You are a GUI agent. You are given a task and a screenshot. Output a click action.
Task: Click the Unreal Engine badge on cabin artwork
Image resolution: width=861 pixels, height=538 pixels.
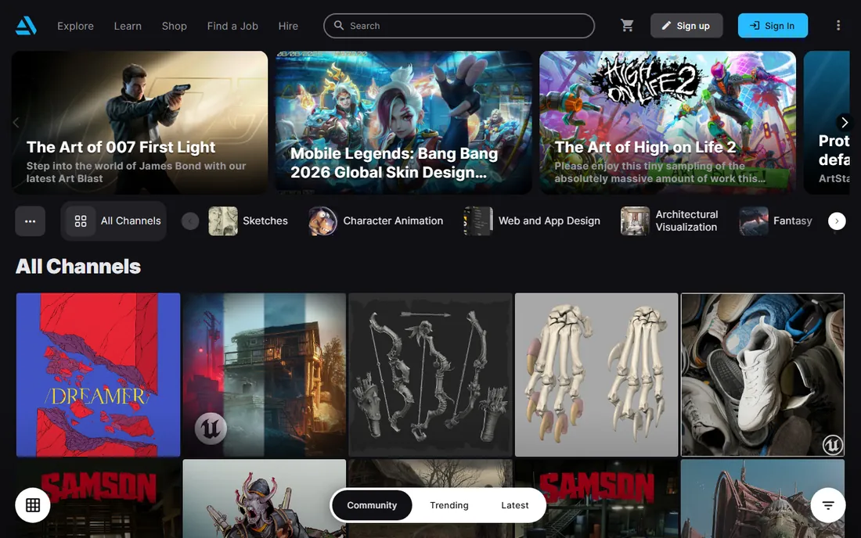pyautogui.click(x=211, y=428)
